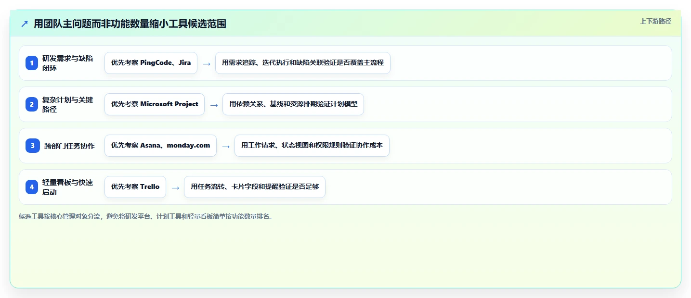The image size is (691, 298).
Task: Select the 复杂计划与关键路径 label
Action: pyautogui.click(x=68, y=104)
